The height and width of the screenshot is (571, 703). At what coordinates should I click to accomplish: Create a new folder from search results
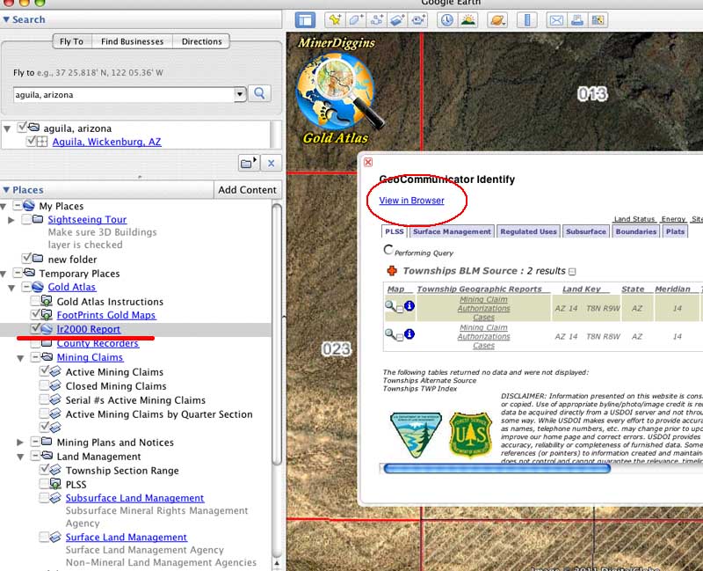click(x=249, y=163)
